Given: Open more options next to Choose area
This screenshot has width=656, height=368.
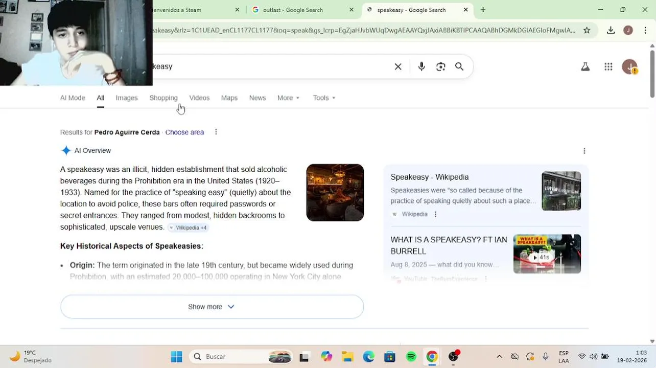Looking at the screenshot, I should (216, 132).
